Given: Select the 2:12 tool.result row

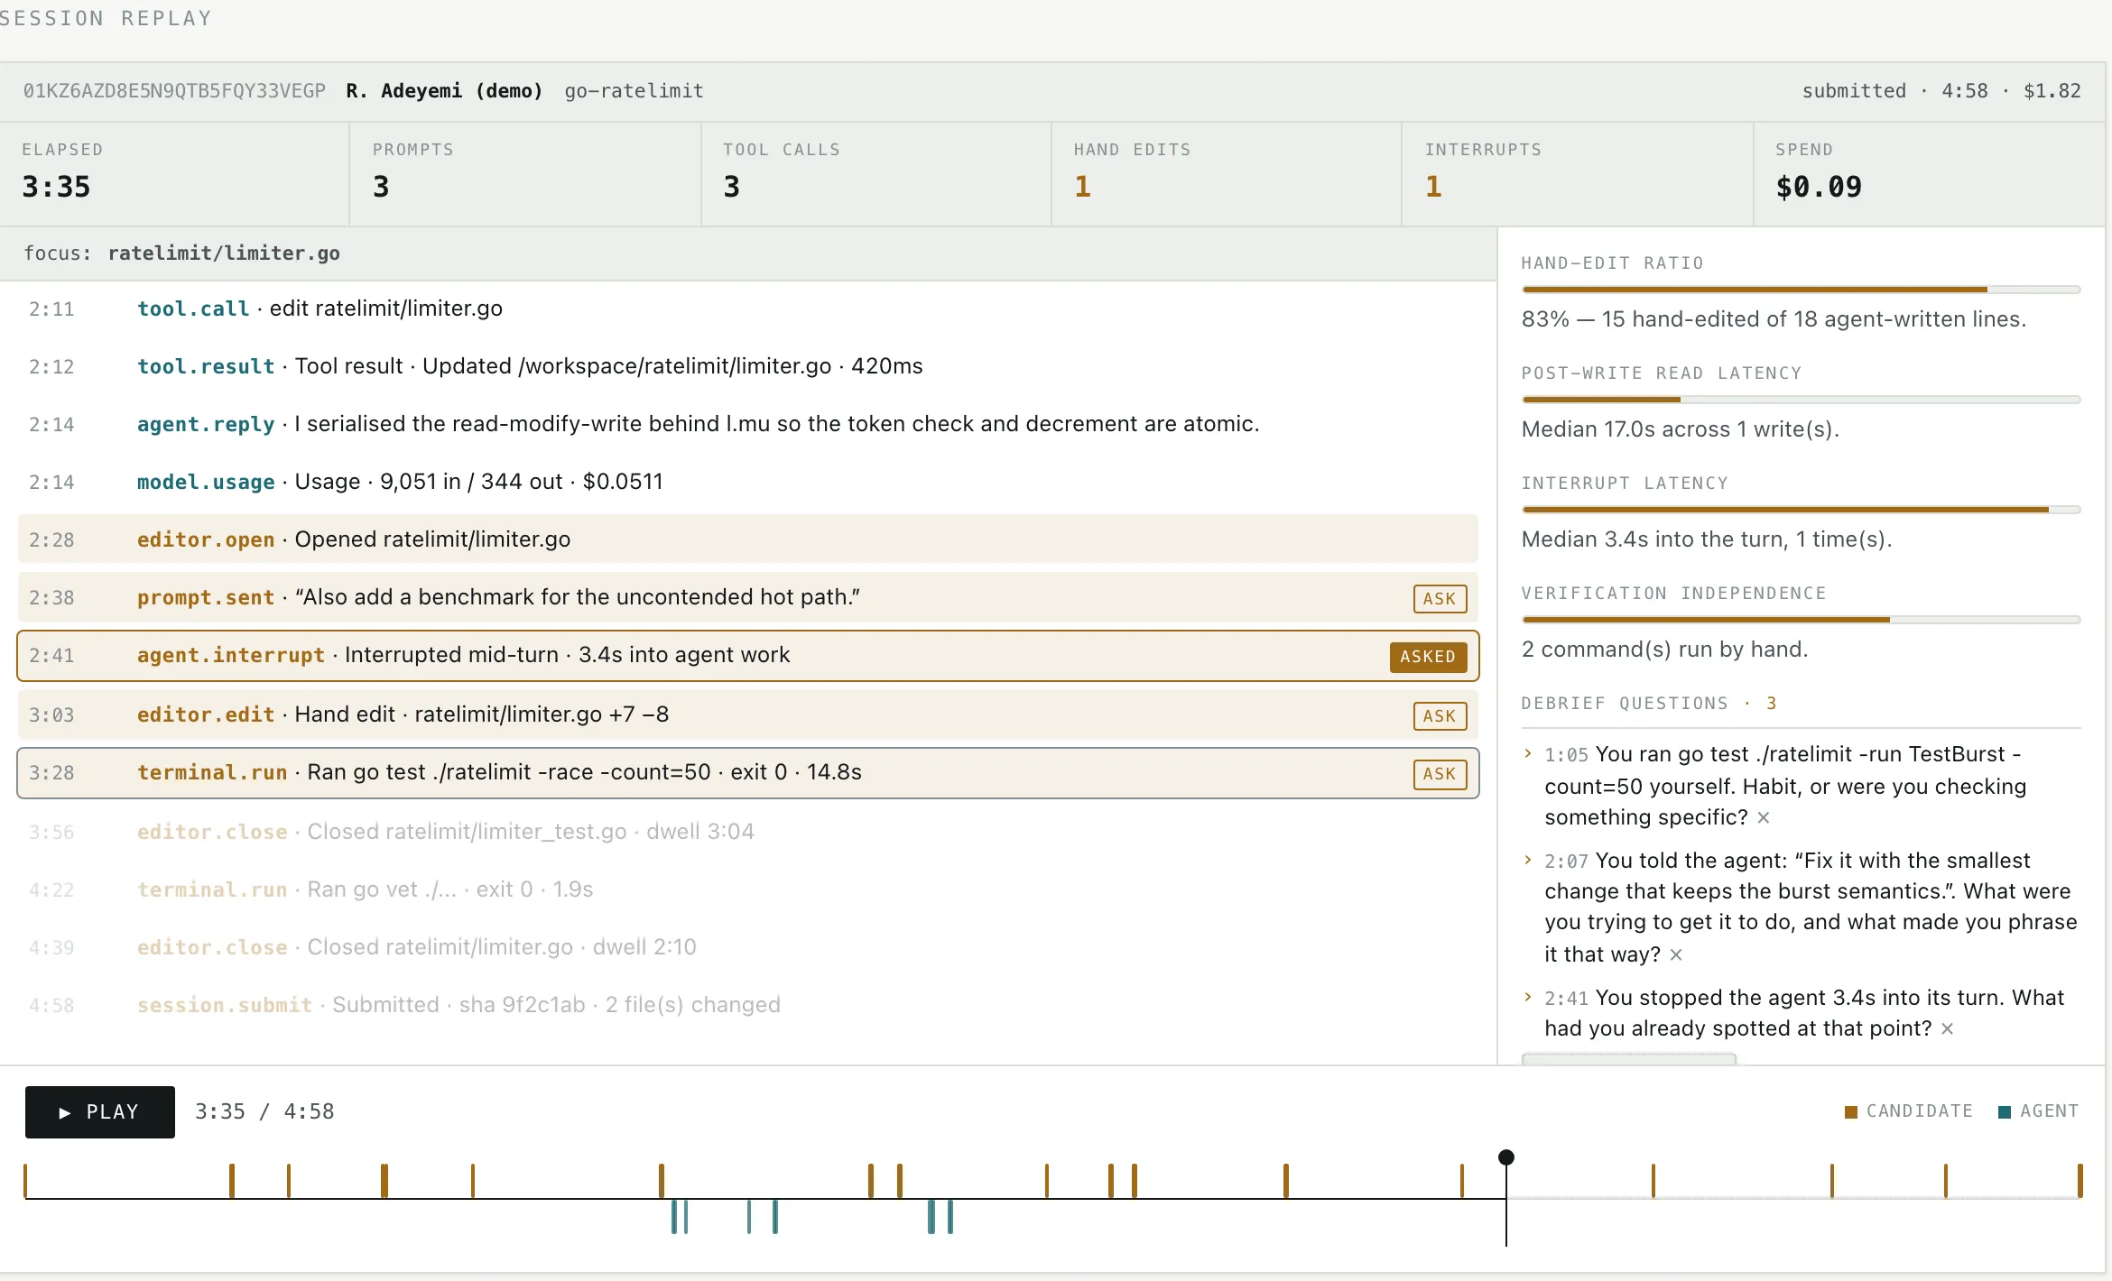Looking at the screenshot, I should pyautogui.click(x=747, y=366).
